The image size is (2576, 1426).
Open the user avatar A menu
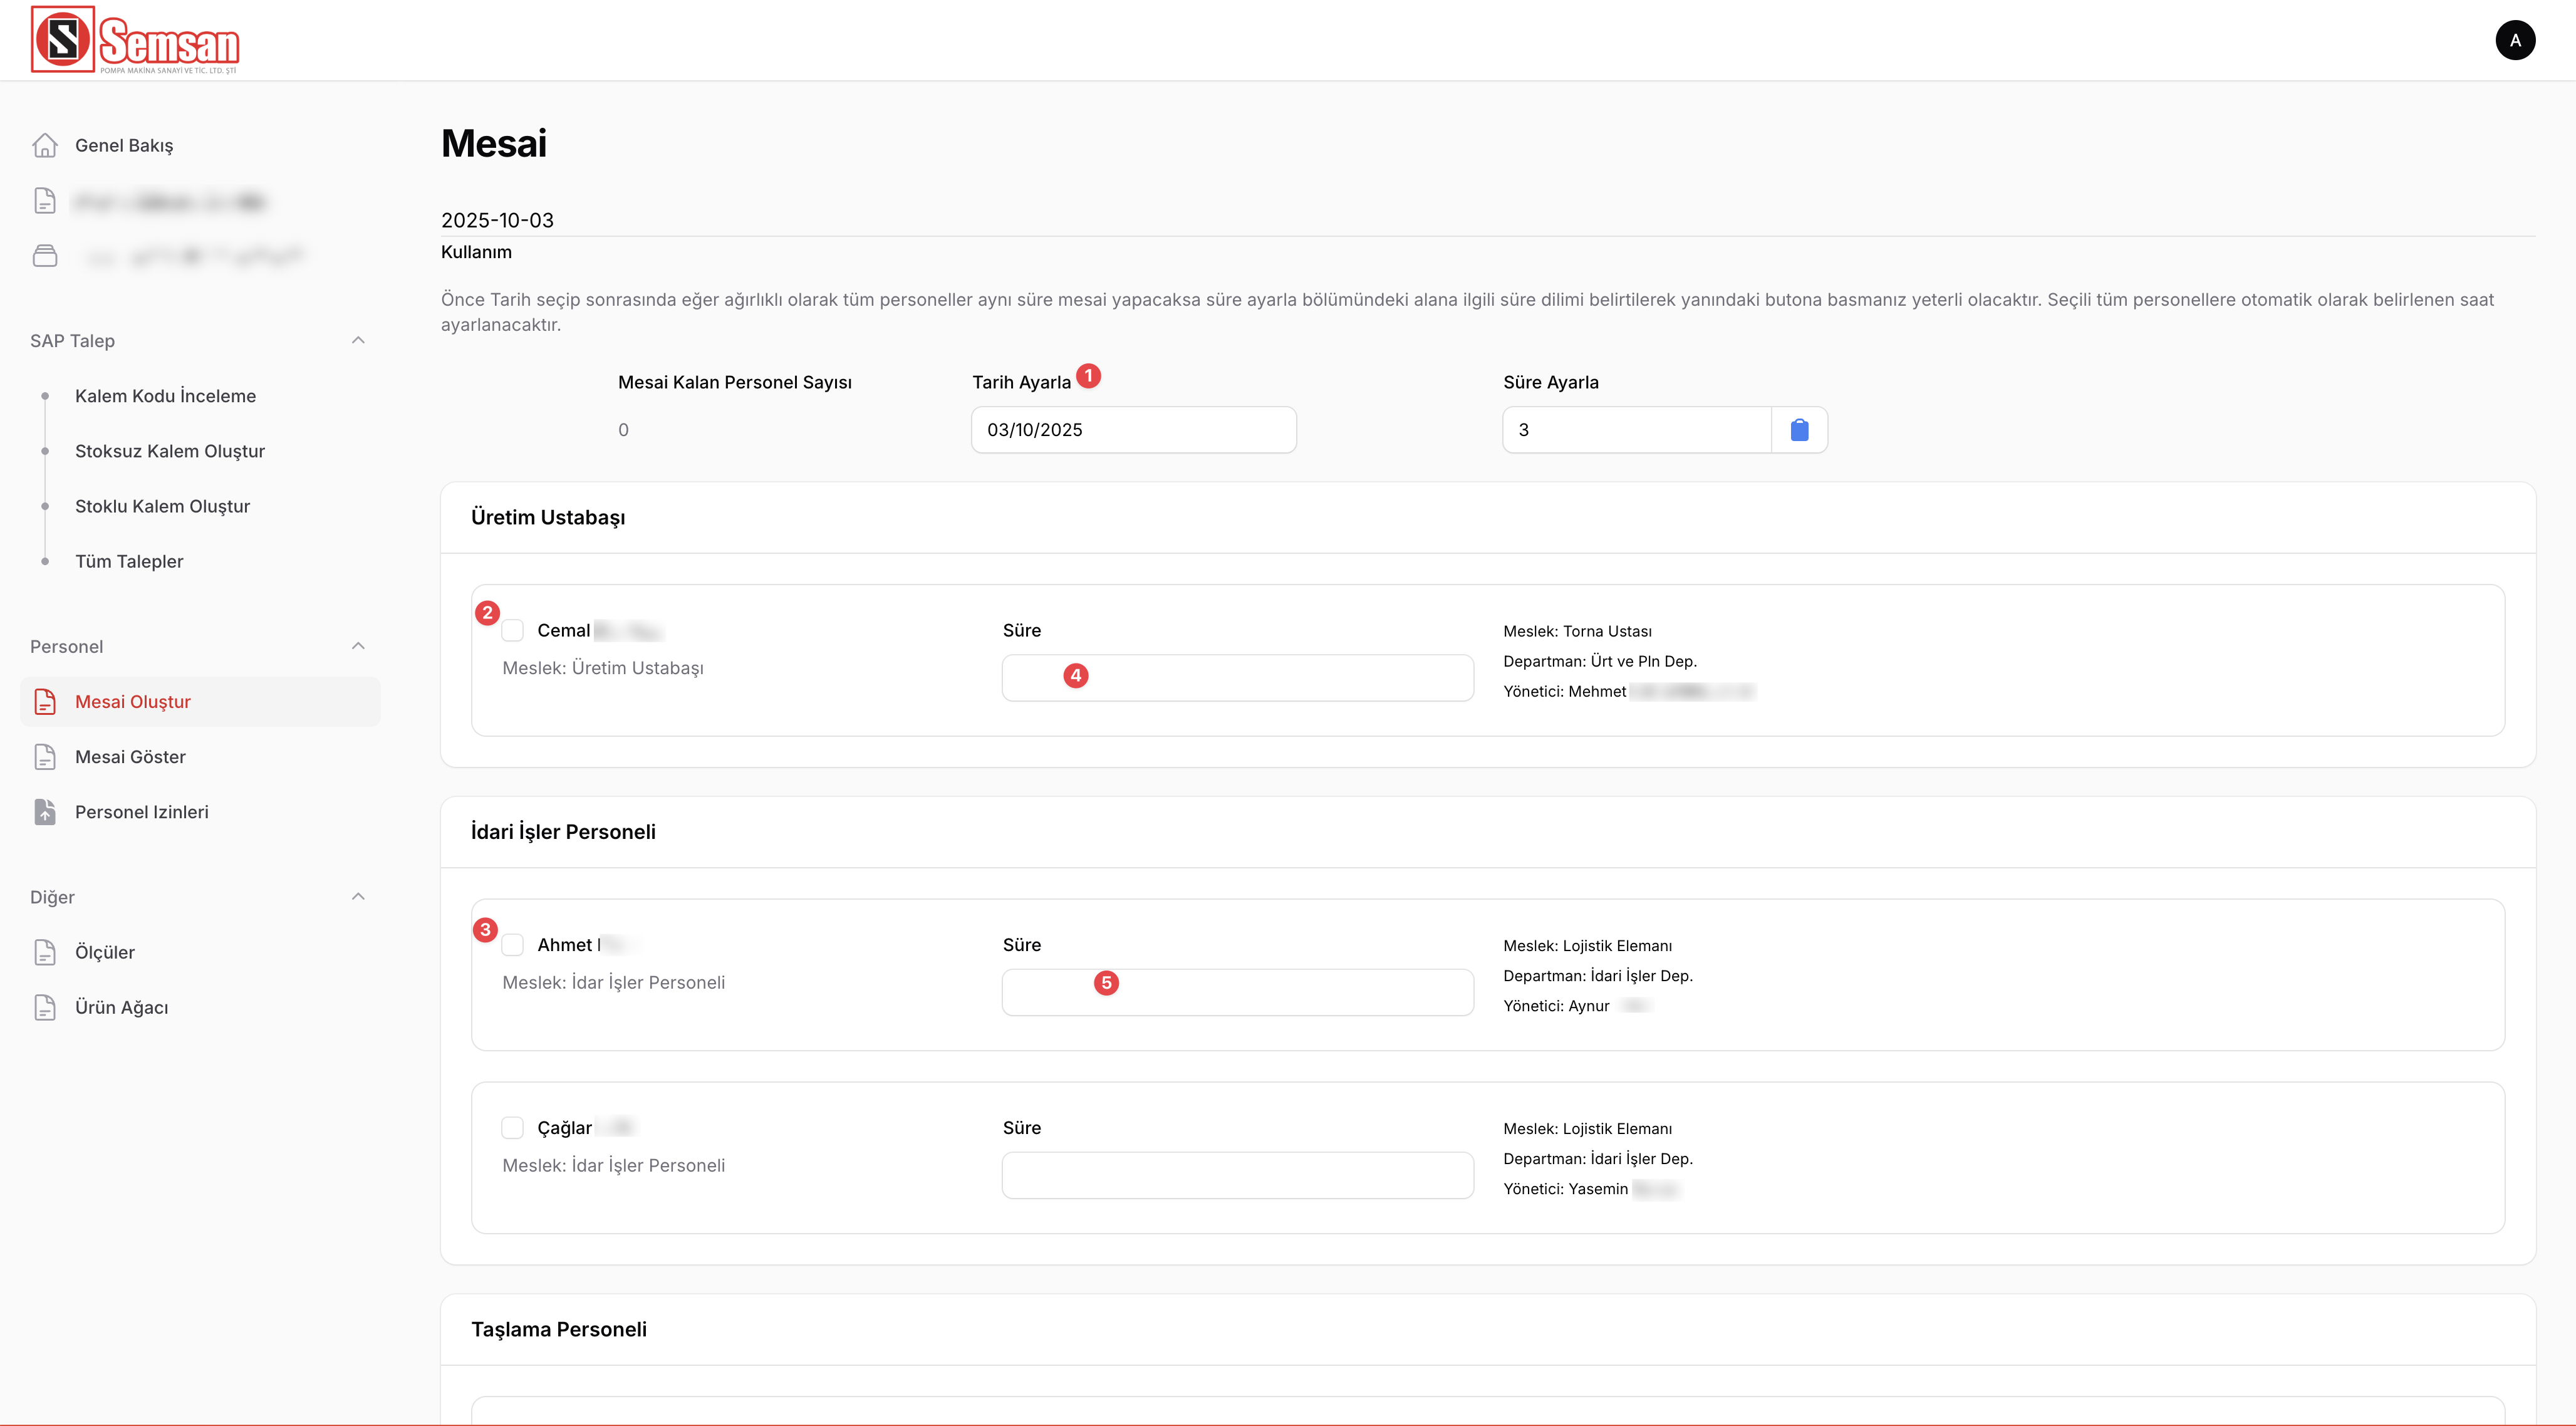2515,40
